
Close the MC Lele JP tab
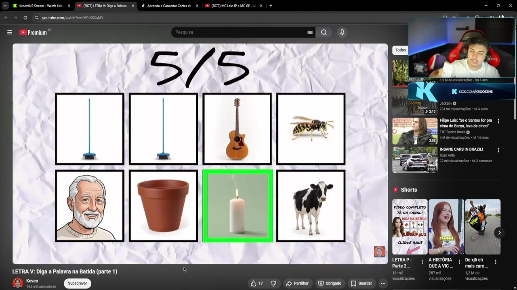click(x=261, y=6)
